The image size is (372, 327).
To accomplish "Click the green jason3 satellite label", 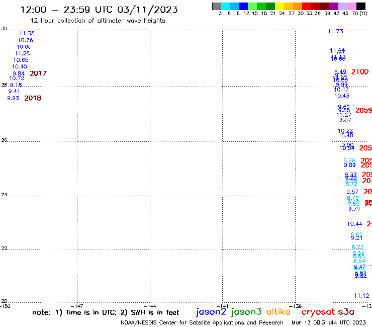I will point(246,312).
